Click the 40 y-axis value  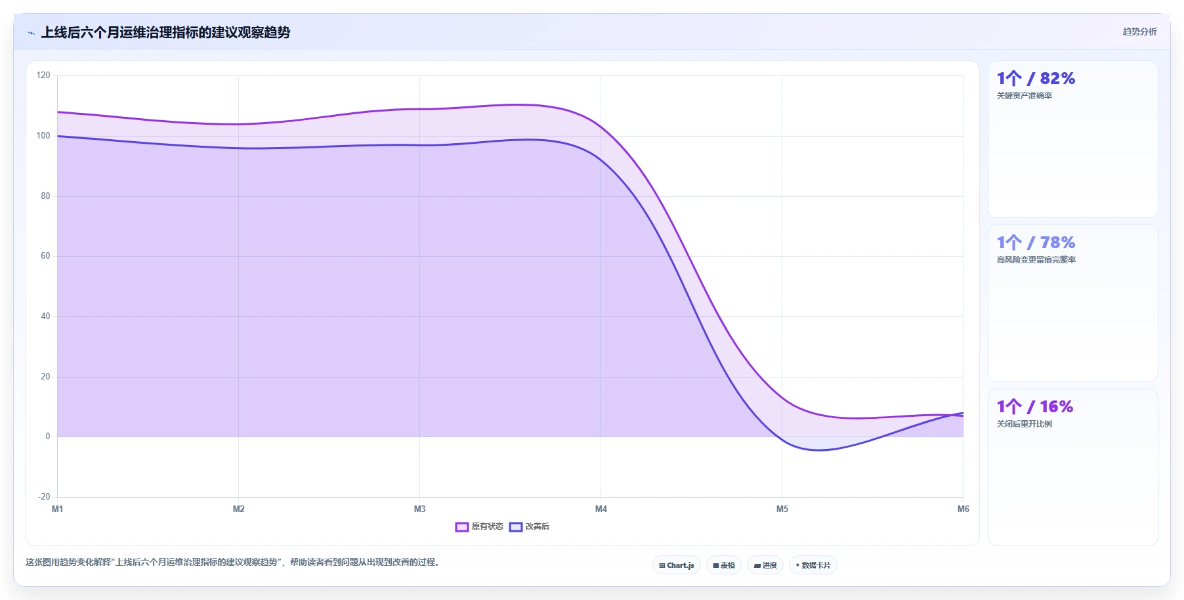pyautogui.click(x=45, y=316)
